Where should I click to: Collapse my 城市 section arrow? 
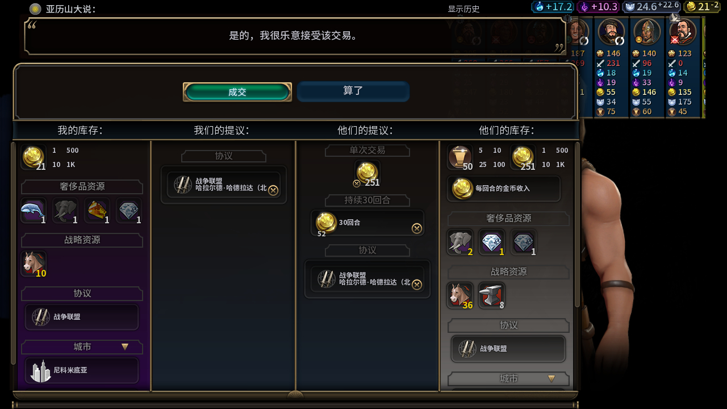click(125, 347)
